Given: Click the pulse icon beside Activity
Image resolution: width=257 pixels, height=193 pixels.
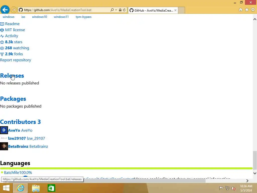Looking at the screenshot, I should point(2,36).
